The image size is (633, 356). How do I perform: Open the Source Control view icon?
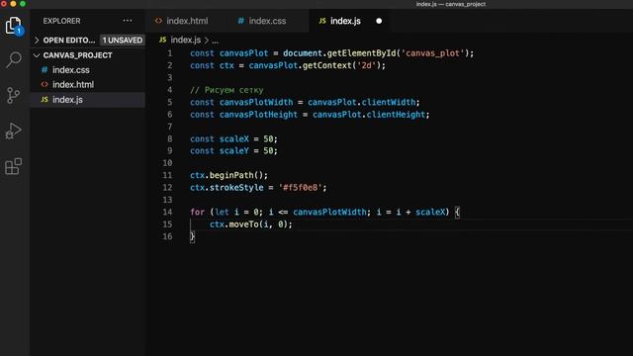click(13, 95)
